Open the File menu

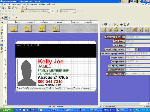coord(5,4)
